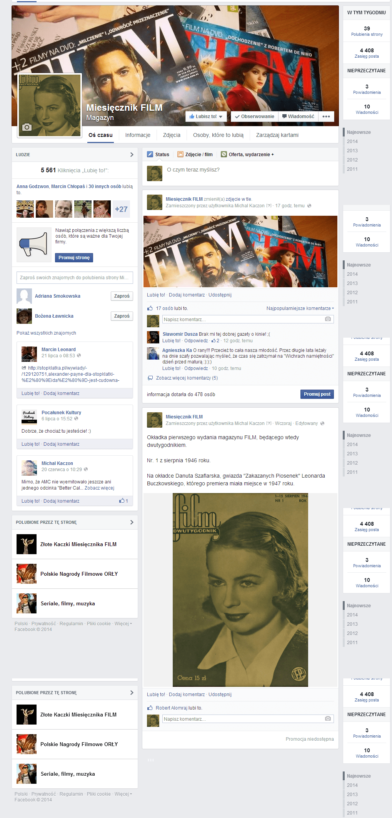The width and height of the screenshot is (392, 818).
Task: Click the first Pliki cookie footer link
Action: coord(98,624)
